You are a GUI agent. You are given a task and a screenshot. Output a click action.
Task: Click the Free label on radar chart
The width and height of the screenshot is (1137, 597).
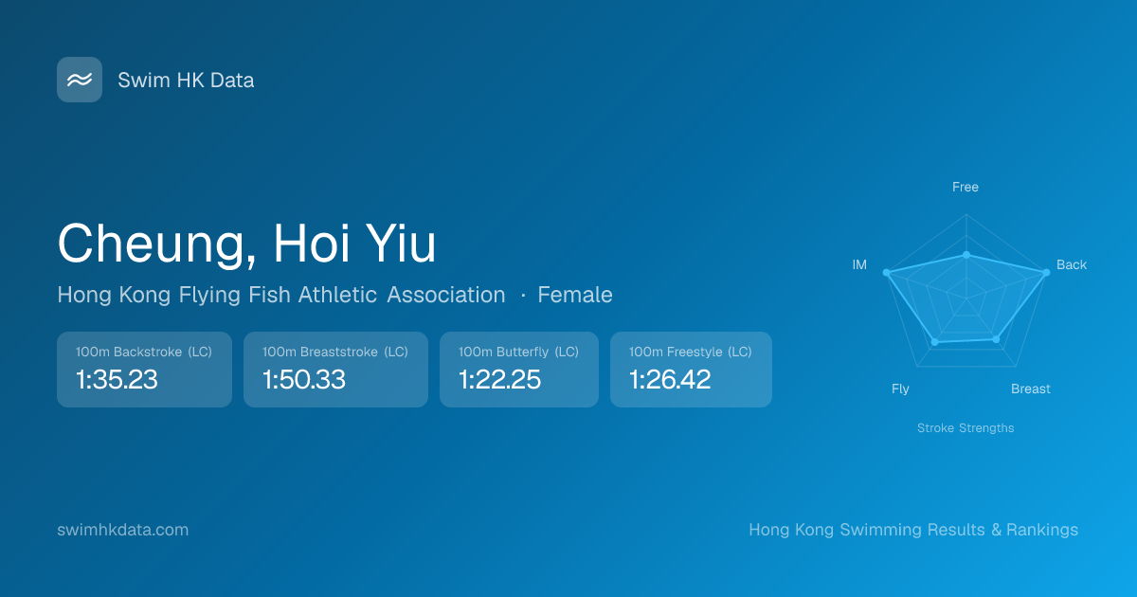pyautogui.click(x=966, y=188)
